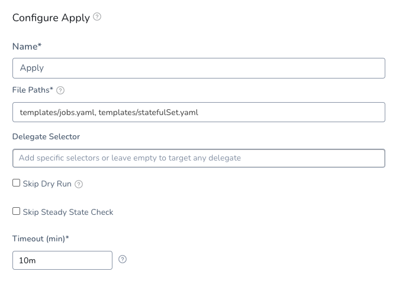Image resolution: width=393 pixels, height=291 pixels.
Task: Click the File Paths* label text
Action: tap(33, 90)
